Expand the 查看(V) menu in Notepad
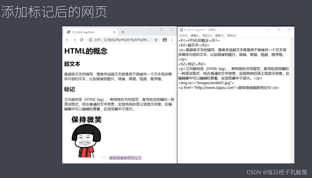Viewport: 312px width, 178px height. (219, 35)
